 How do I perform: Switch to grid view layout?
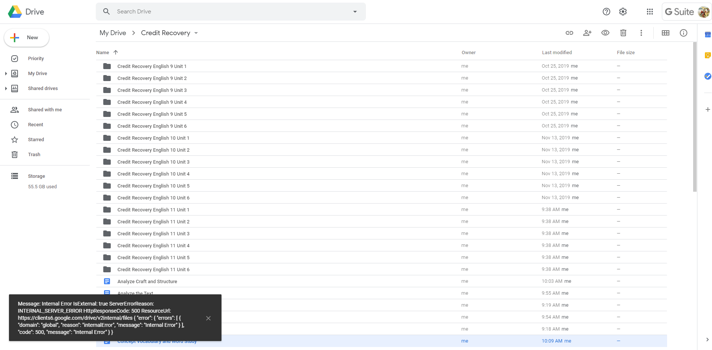tap(666, 33)
